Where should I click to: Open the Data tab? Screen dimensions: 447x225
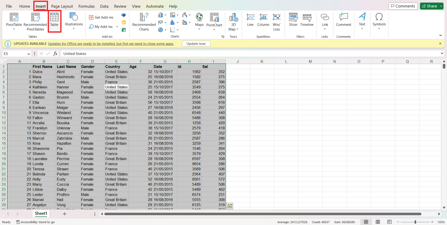pos(104,6)
